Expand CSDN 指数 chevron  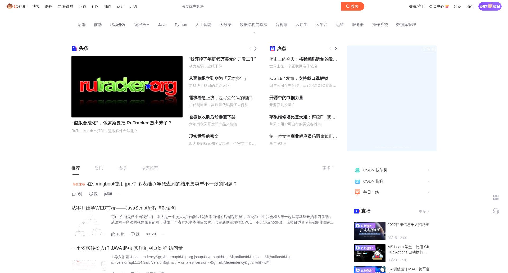click(x=428, y=181)
